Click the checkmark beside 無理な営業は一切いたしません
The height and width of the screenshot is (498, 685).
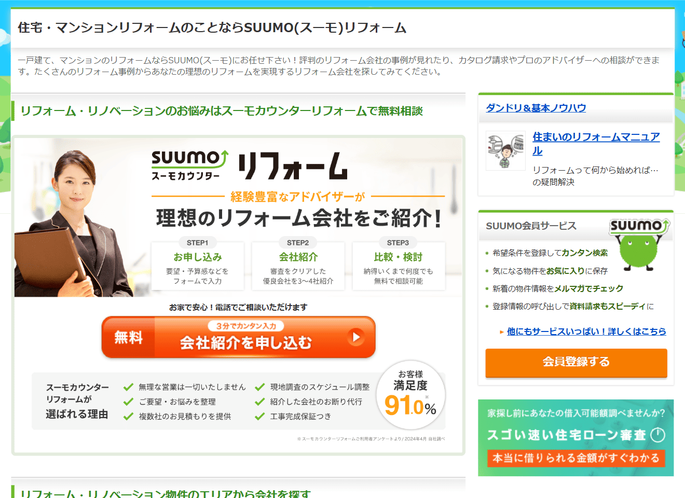coord(128,387)
